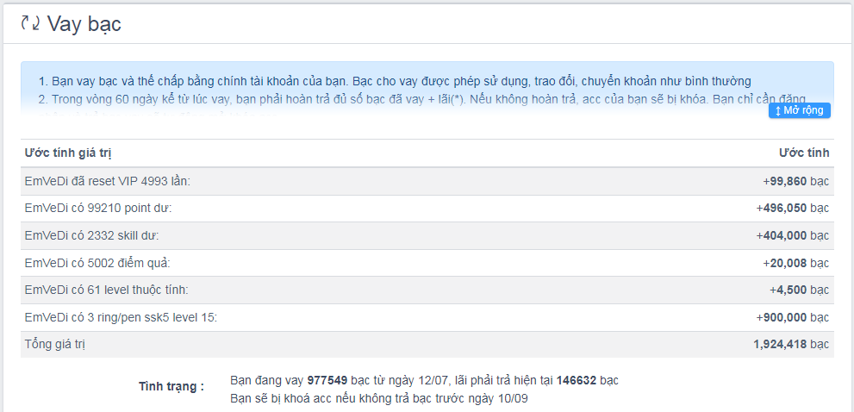Select the 61 level thuộc tính row

pos(106,290)
